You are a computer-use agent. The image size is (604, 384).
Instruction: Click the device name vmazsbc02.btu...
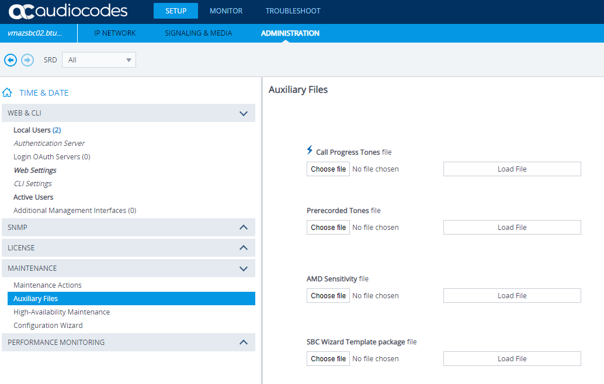pos(34,33)
